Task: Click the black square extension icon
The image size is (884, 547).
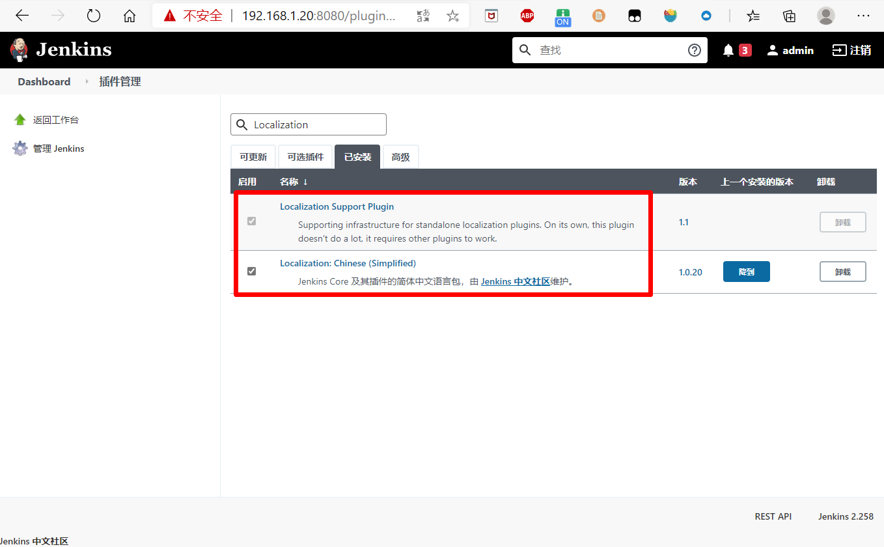Action: click(x=635, y=16)
